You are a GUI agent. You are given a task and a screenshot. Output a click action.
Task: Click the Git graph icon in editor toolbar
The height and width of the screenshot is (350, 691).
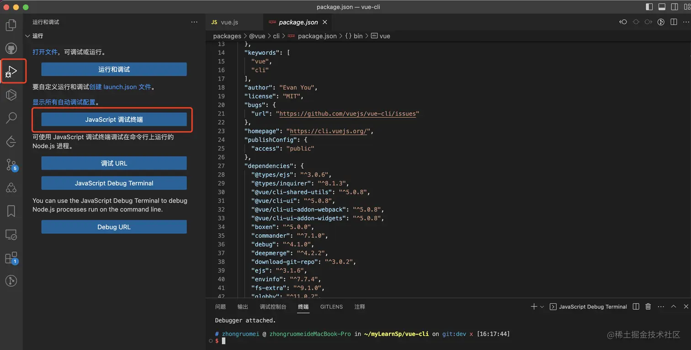tap(660, 22)
